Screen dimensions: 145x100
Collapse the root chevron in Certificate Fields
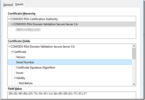[9, 47]
